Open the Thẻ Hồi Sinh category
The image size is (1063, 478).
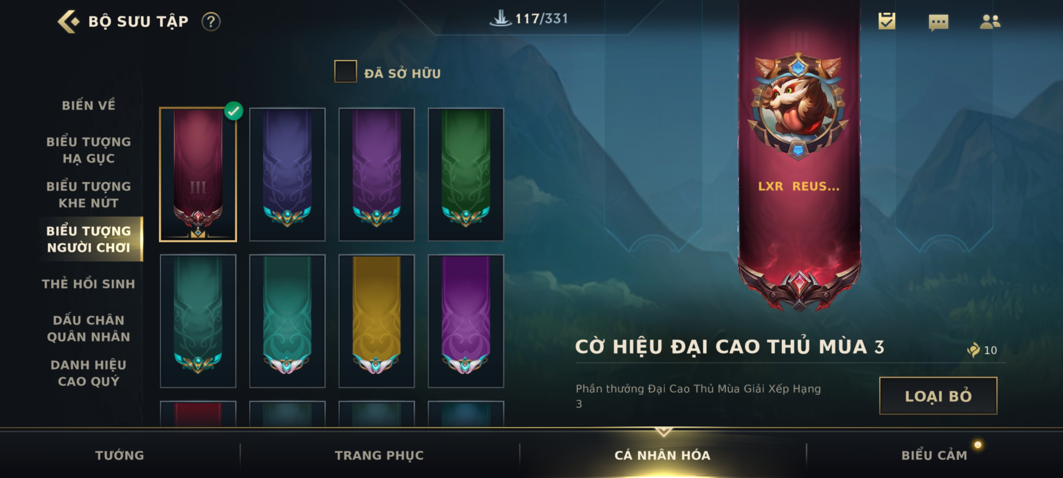89,284
